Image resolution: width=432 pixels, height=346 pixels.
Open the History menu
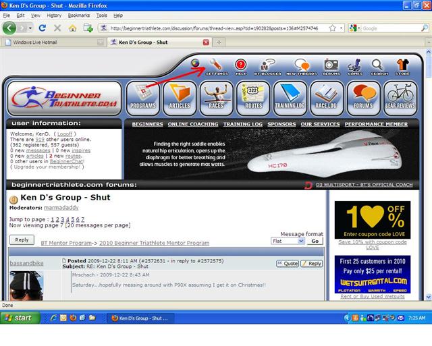[54, 16]
